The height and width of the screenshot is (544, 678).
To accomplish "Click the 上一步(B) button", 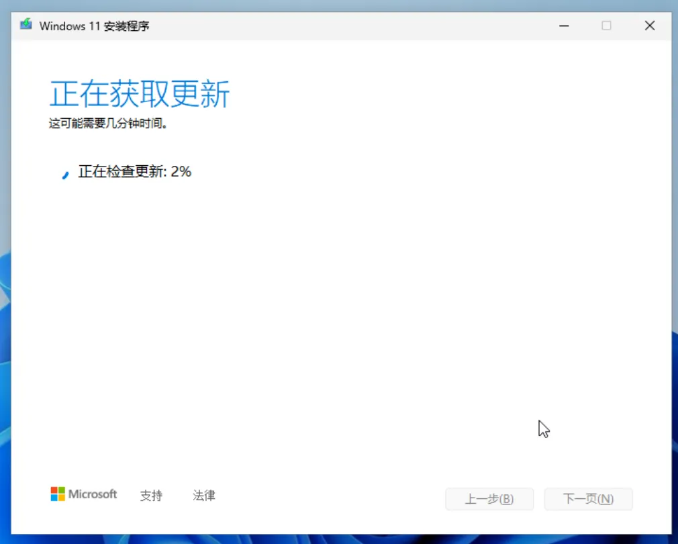I will coord(489,499).
